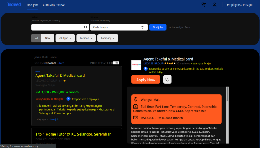The height and width of the screenshot is (148, 260).
Task: Open the user account profile icon
Action: point(215,5)
